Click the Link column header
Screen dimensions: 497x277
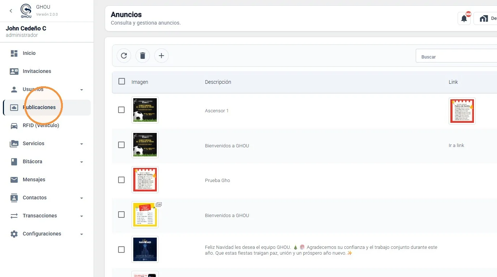point(453,82)
